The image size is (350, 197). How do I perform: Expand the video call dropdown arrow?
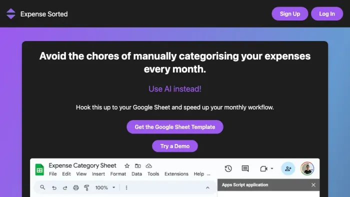[272, 168]
